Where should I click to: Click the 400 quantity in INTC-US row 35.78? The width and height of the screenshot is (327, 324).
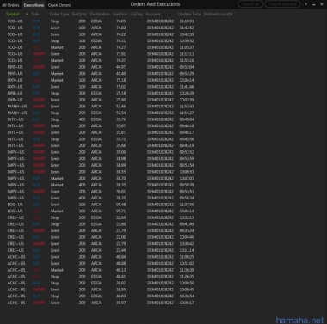click(82, 119)
